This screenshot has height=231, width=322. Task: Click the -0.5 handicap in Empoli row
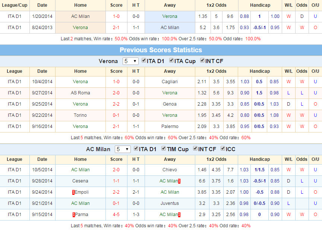259,192
